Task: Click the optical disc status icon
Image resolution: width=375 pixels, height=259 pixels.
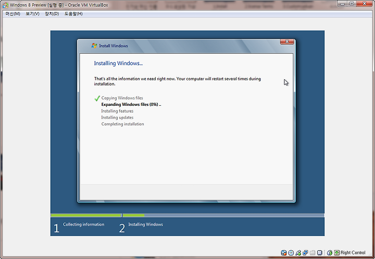Action: [291, 253]
